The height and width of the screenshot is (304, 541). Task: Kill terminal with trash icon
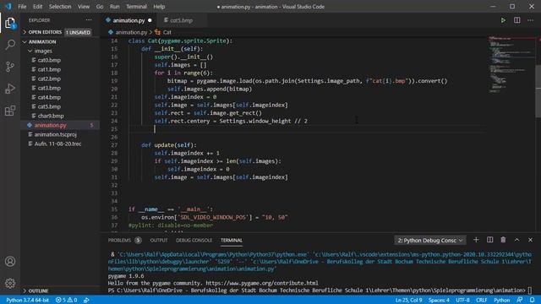click(x=503, y=240)
